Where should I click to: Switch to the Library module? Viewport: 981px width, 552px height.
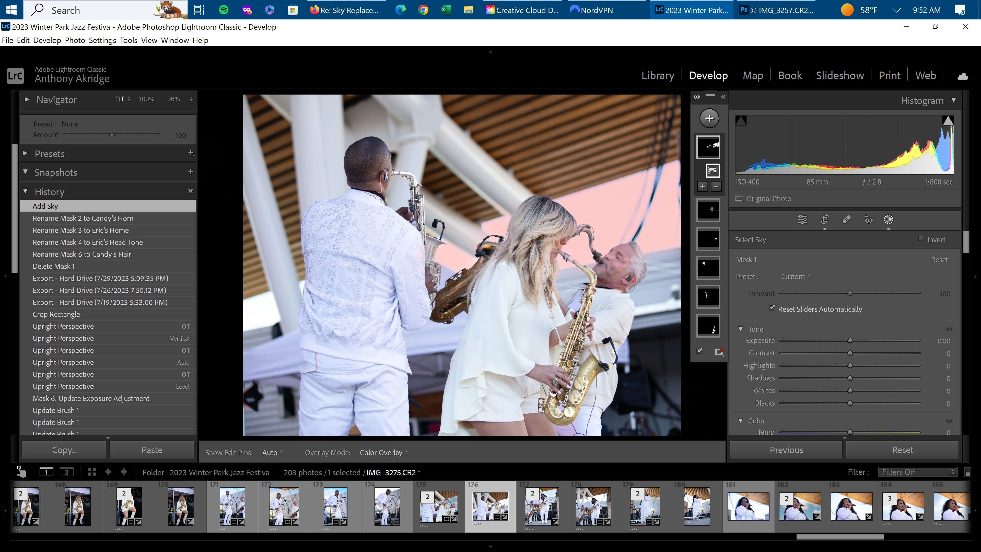click(x=658, y=75)
